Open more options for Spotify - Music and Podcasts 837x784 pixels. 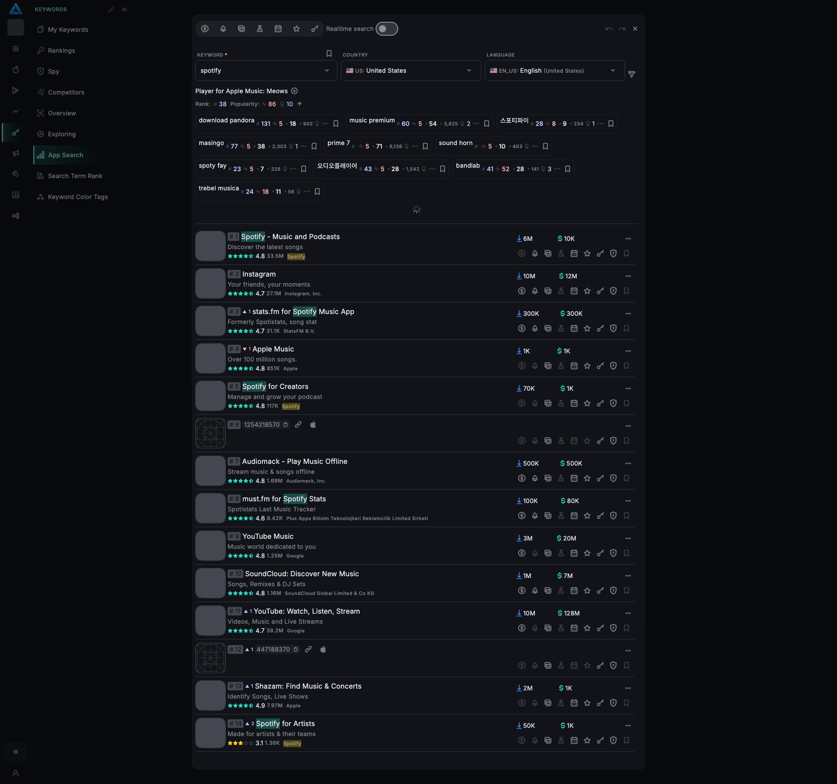(628, 239)
